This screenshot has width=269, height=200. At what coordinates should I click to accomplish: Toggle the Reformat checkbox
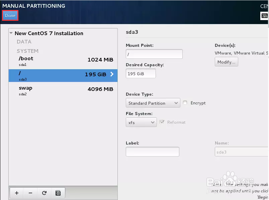[x=162, y=122]
